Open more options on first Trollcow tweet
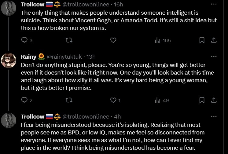The height and width of the screenshot is (154, 228). tap(214, 4)
